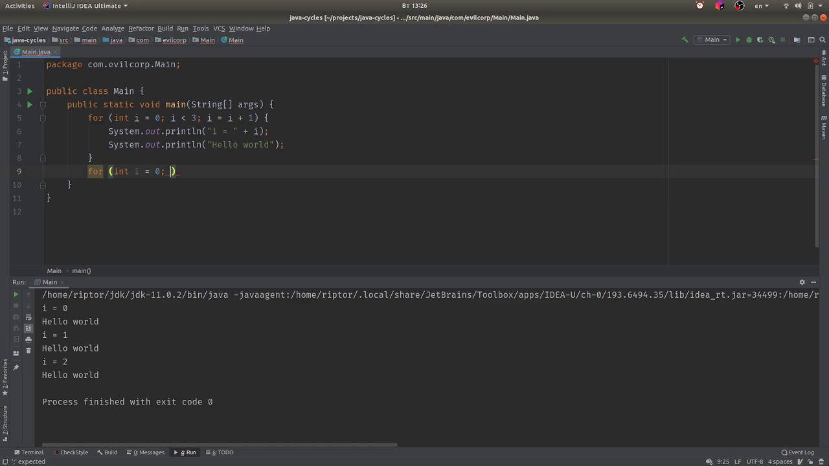Click the green Debug bug icon
Screen dimensions: 829x466
point(749,40)
